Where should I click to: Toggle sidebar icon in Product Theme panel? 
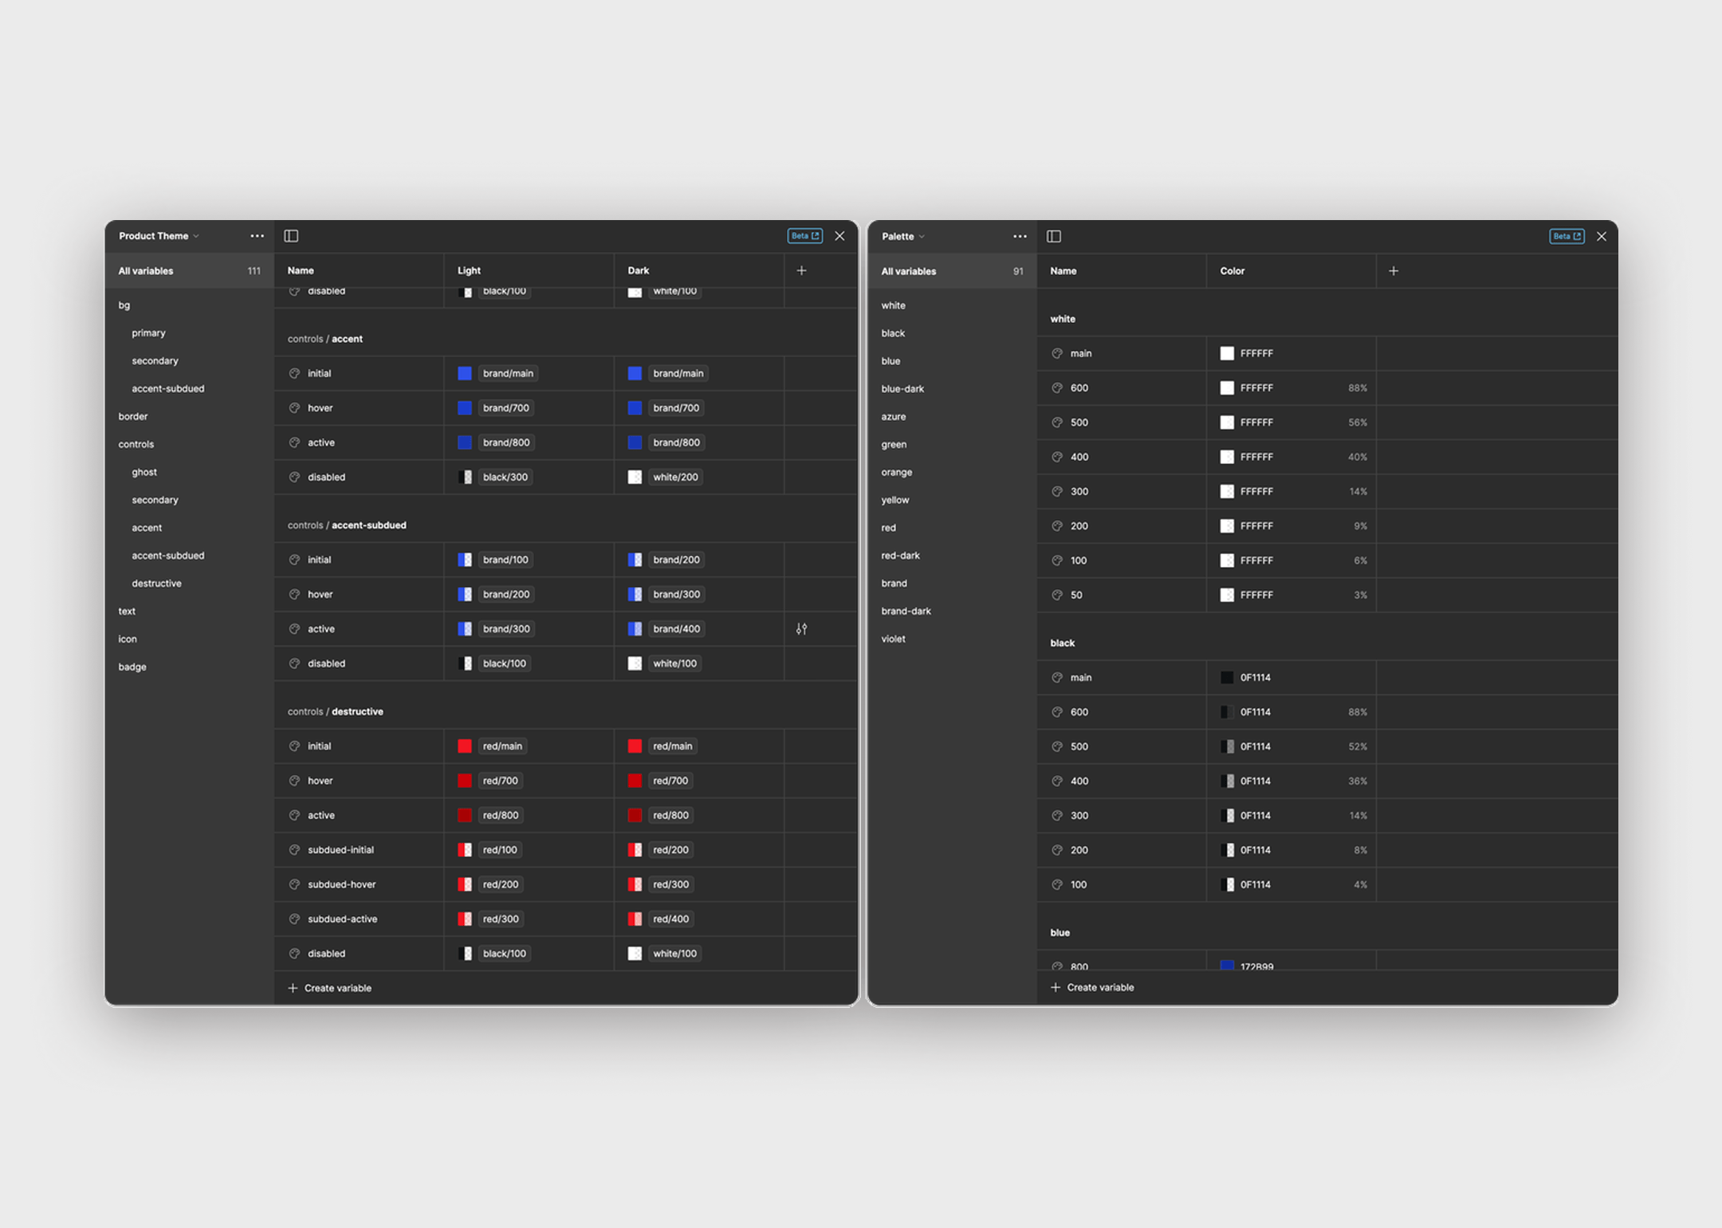click(291, 236)
